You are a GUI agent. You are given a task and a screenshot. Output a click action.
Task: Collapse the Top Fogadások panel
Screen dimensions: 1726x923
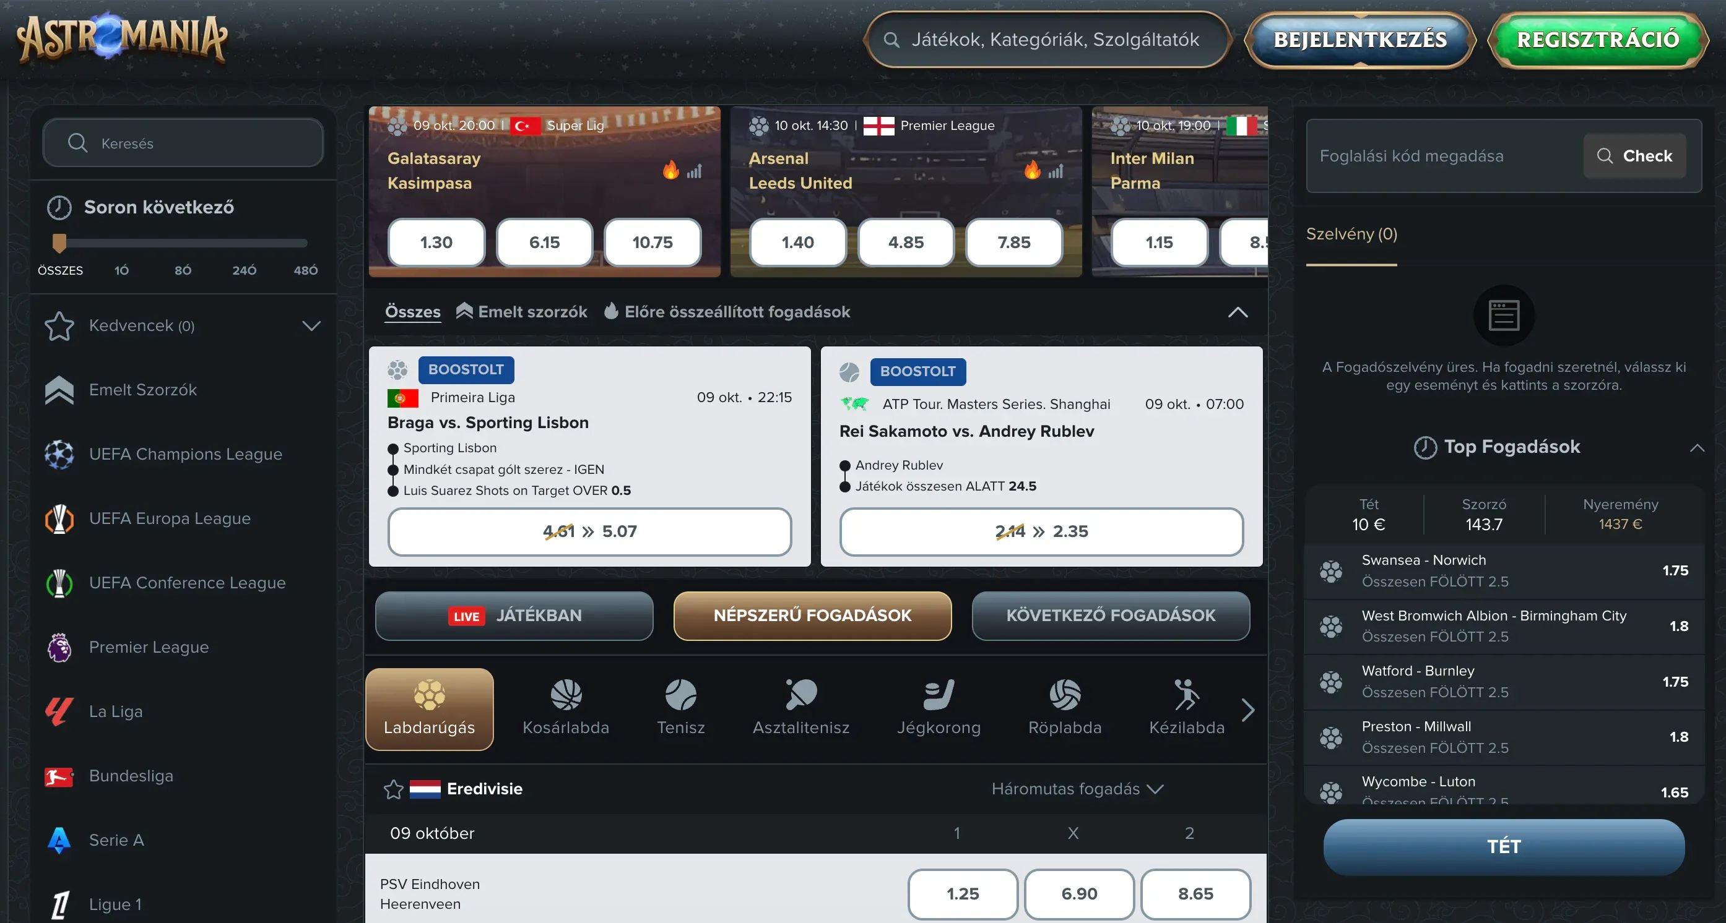click(1696, 447)
